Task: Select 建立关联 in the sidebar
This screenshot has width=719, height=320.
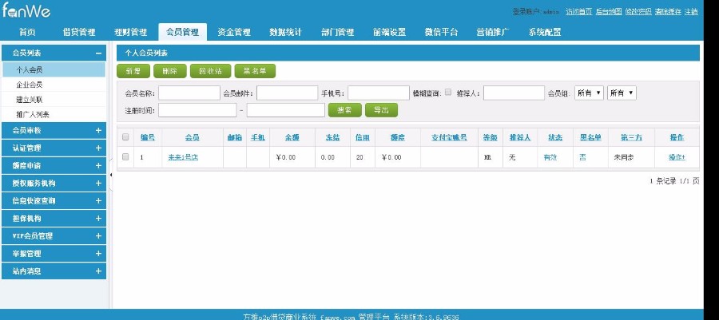Action: [x=54, y=99]
